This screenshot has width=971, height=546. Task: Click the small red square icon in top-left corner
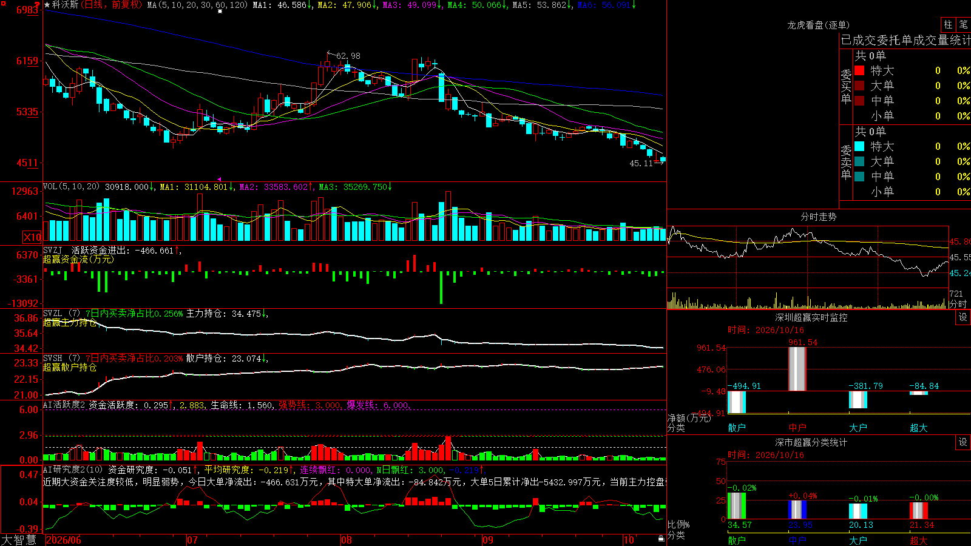tap(2, 2)
